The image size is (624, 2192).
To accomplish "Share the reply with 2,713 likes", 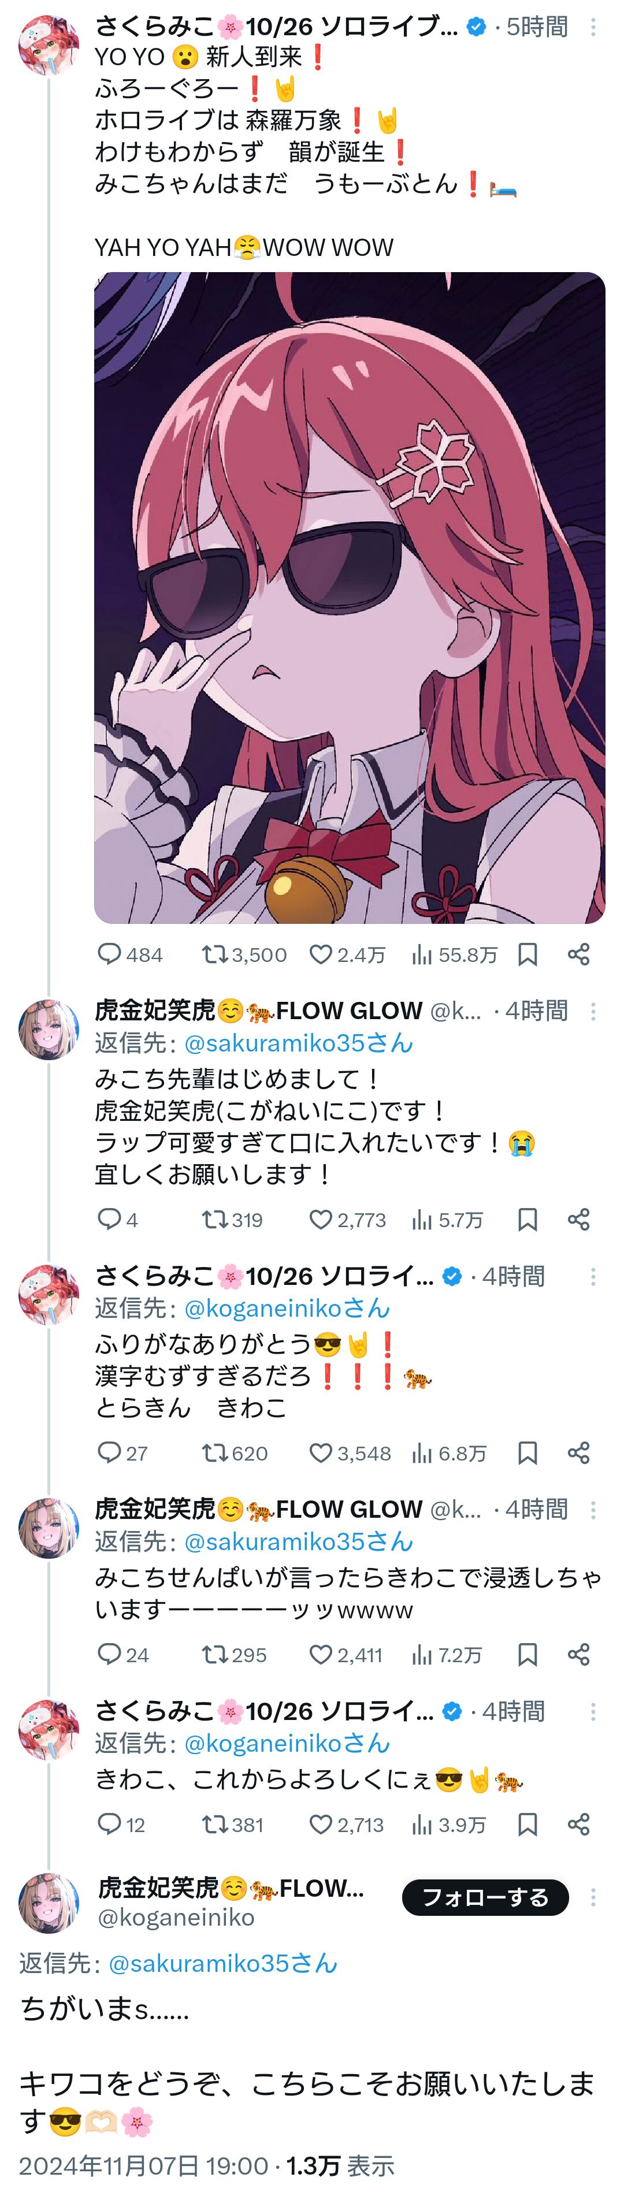I will pos(579,1825).
